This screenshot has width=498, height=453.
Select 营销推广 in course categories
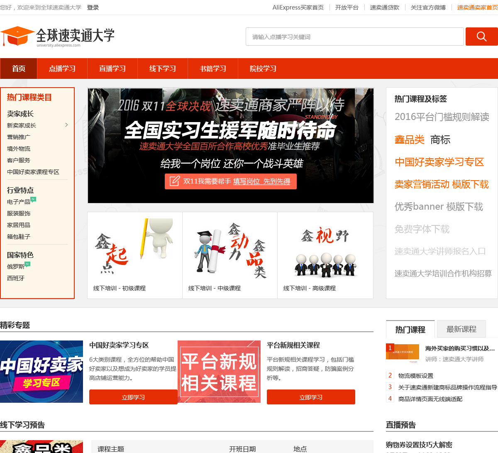19,137
